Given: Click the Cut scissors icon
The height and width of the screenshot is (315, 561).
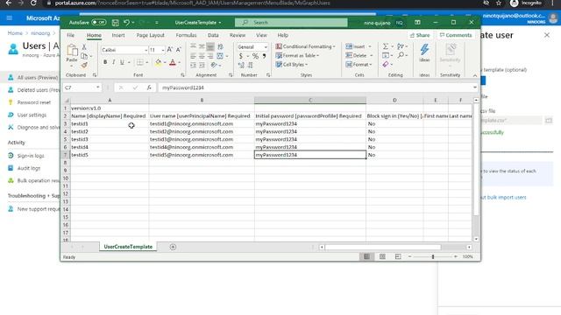Looking at the screenshot, I should (84, 46).
